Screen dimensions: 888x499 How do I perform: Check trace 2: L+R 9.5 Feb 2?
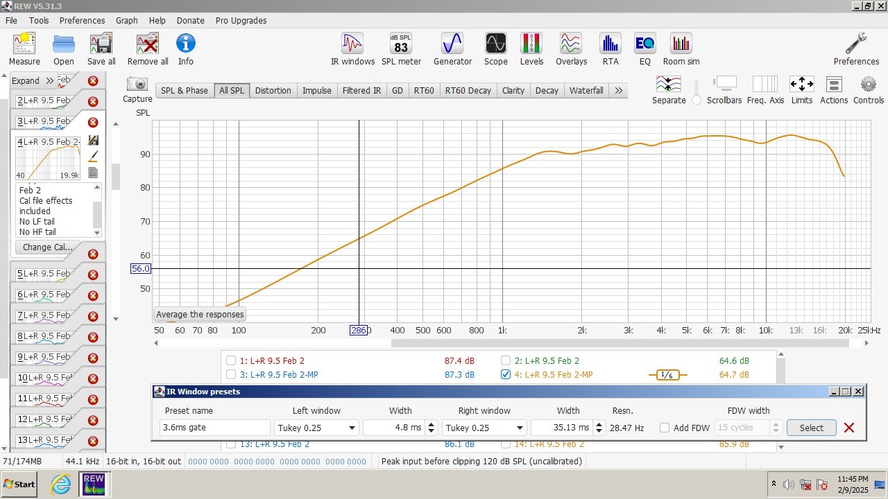pyautogui.click(x=506, y=360)
